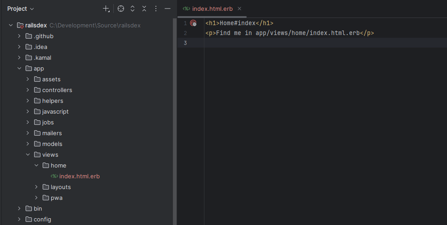Expand the controllers folder
The image size is (447, 225).
click(28, 90)
